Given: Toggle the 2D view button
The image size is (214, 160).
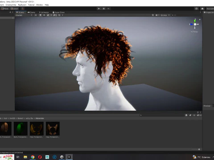Looking at the screenshot, I should coord(36,15).
